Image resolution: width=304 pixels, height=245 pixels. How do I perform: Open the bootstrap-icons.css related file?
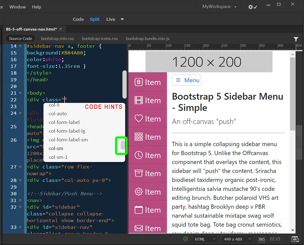click(100, 39)
